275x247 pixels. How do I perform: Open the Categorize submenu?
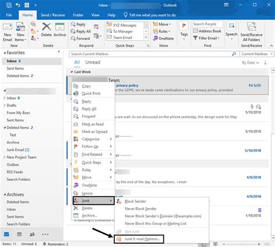[93, 139]
